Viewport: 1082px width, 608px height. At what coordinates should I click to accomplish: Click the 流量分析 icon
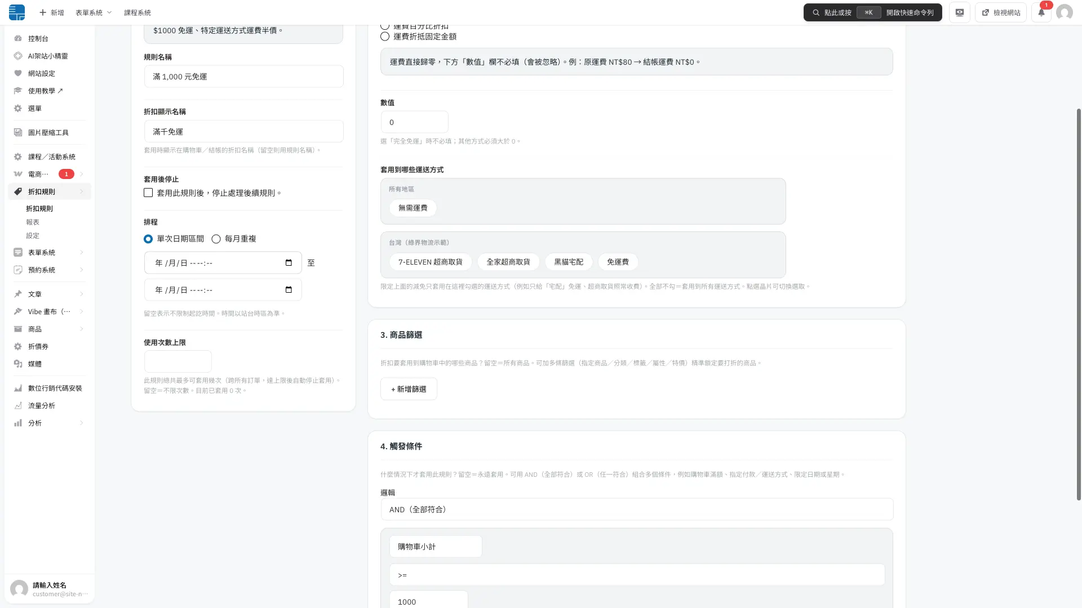[18, 405]
